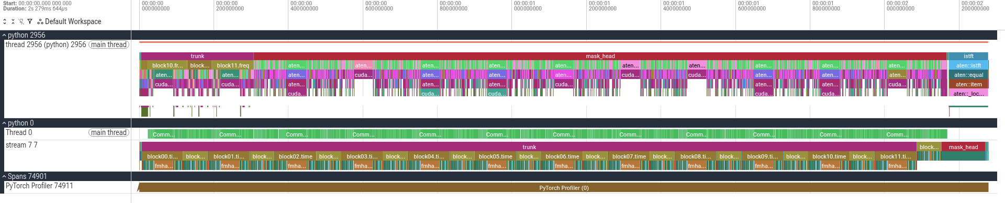Select the long trunk slice in stream 7
1005x203 pixels.
[529, 147]
